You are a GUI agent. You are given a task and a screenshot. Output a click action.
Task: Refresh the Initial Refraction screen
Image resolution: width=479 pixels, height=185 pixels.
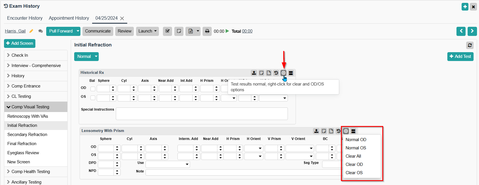[470, 45]
